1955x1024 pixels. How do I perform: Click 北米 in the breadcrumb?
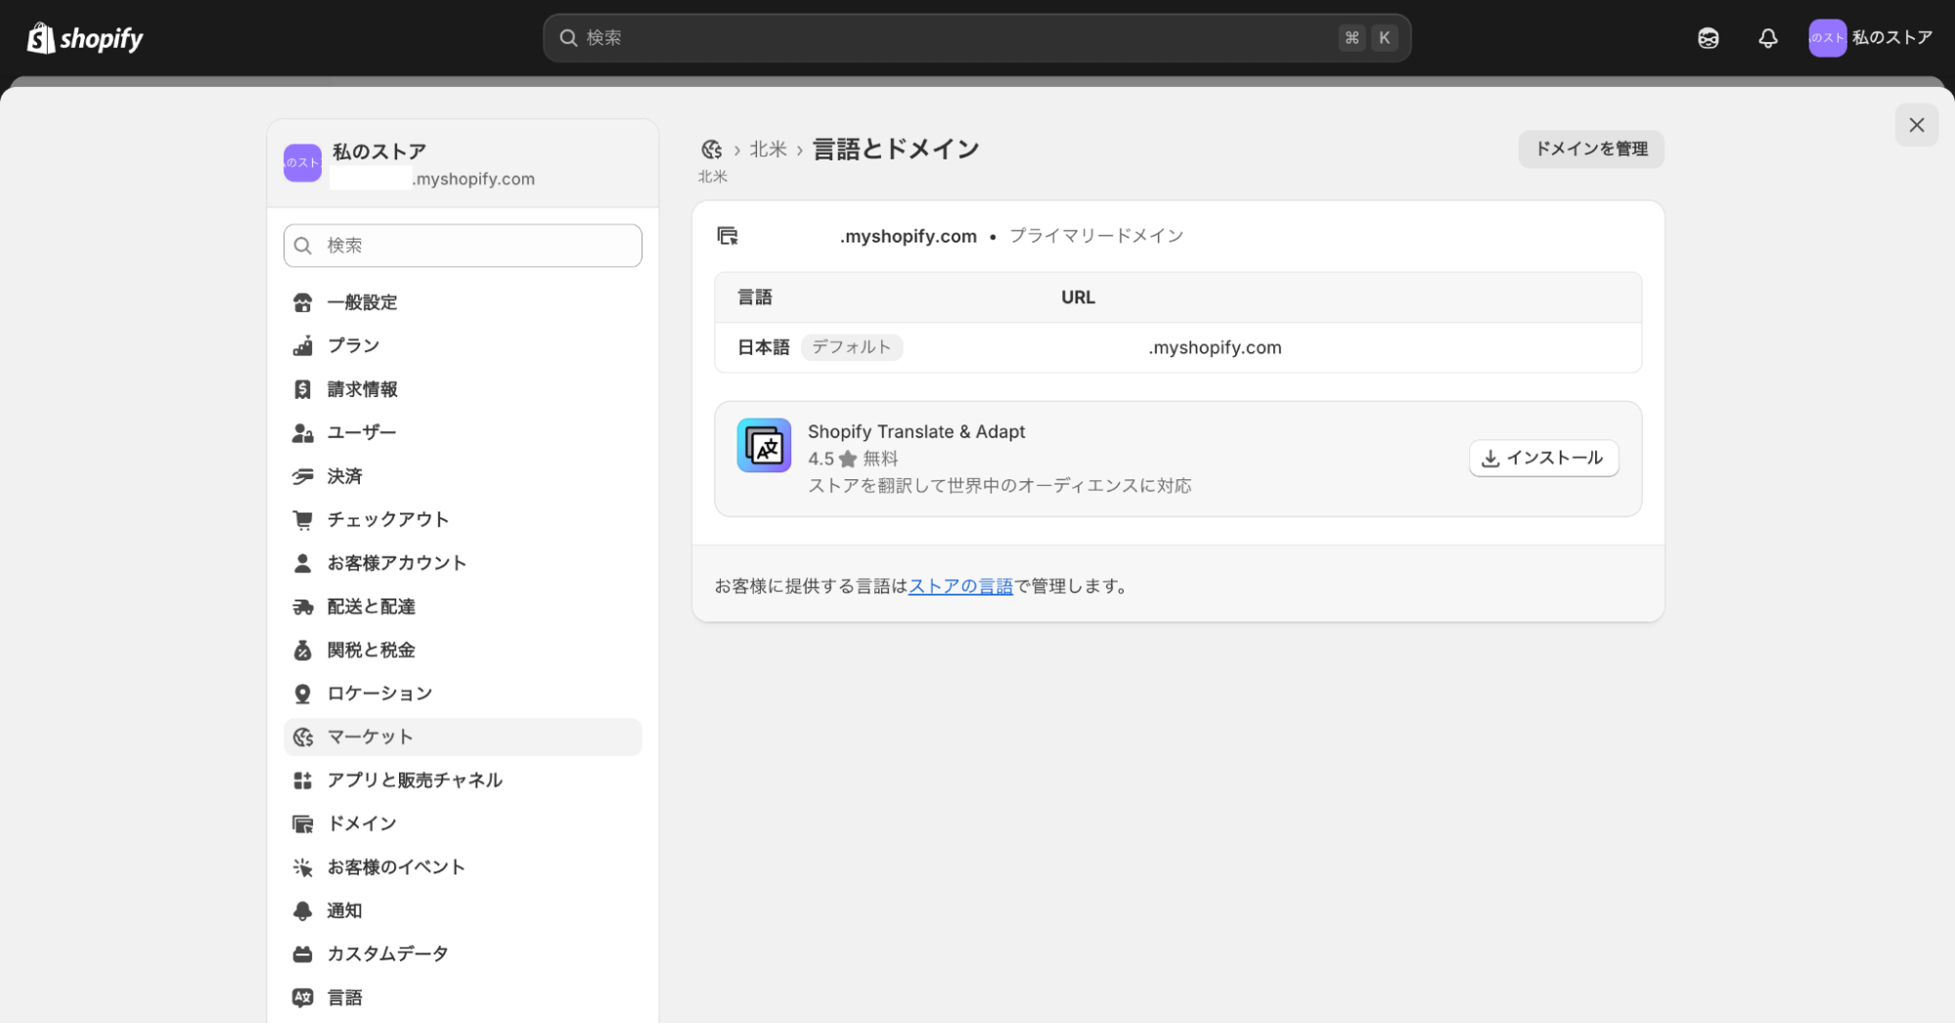coord(768,150)
